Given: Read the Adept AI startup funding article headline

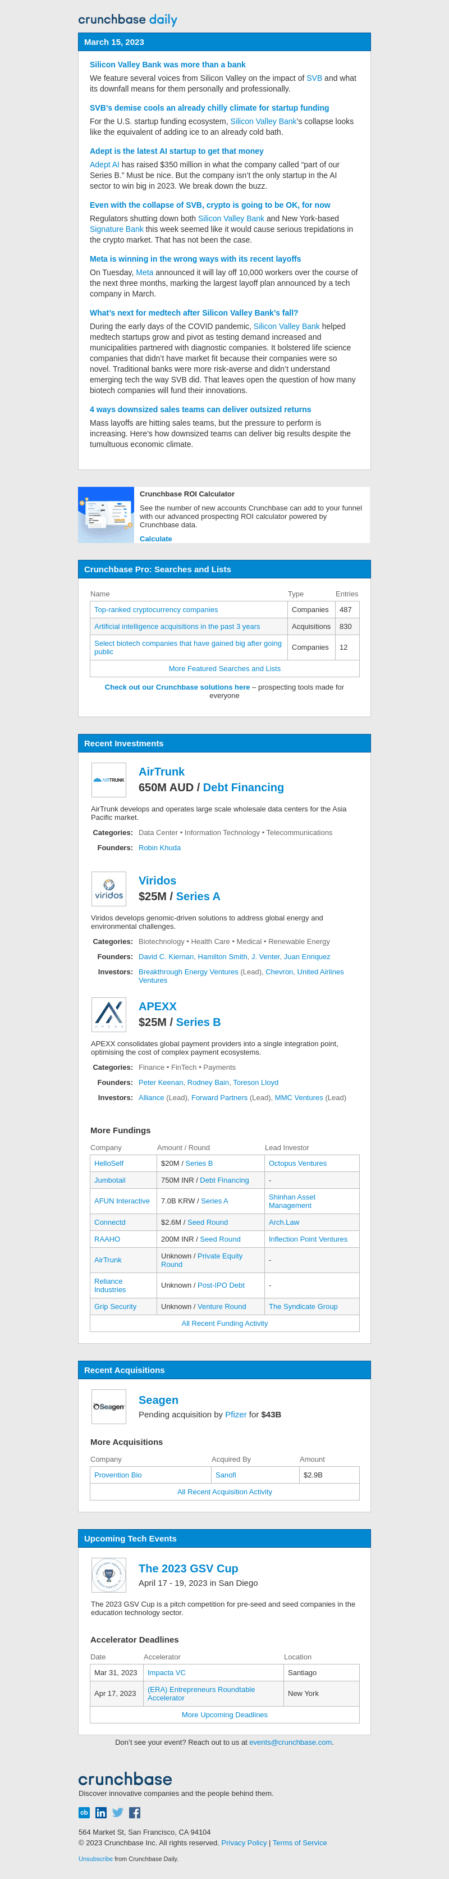Looking at the screenshot, I should (x=176, y=151).
